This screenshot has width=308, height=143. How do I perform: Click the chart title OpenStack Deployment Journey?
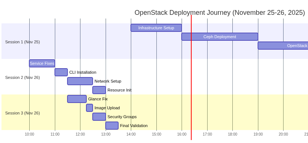(220, 13)
